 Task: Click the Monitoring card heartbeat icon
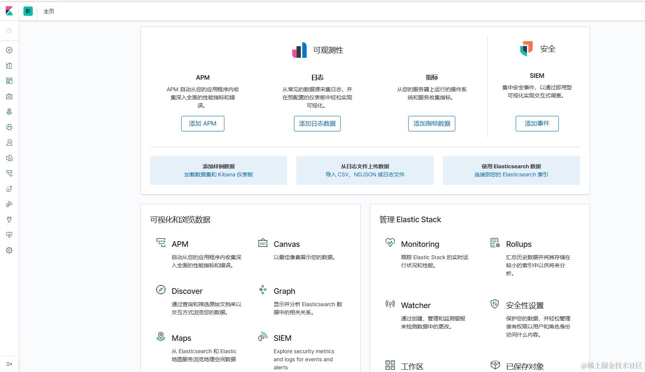390,243
